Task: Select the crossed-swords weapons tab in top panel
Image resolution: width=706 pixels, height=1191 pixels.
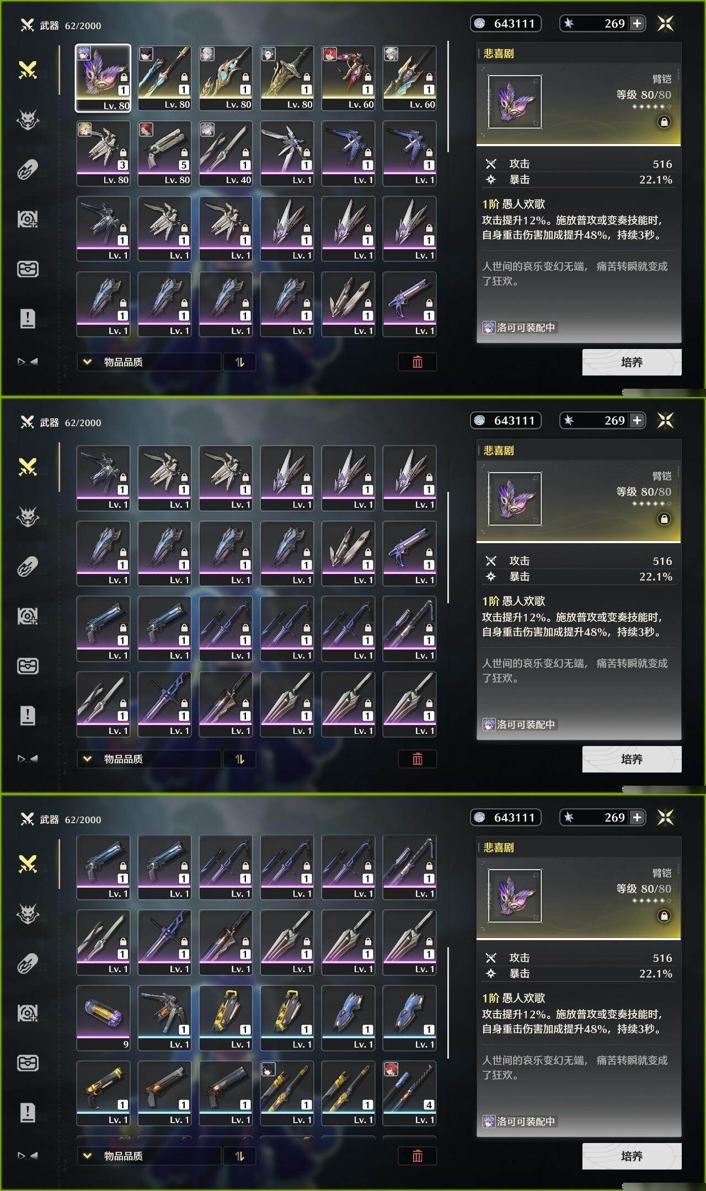Action: click(x=28, y=70)
